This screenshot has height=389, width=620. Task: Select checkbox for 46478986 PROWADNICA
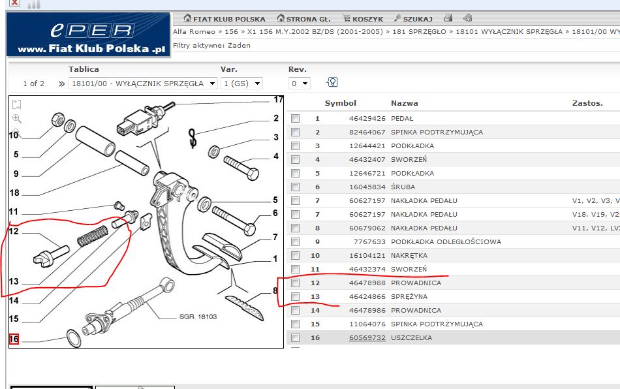pos(296,310)
